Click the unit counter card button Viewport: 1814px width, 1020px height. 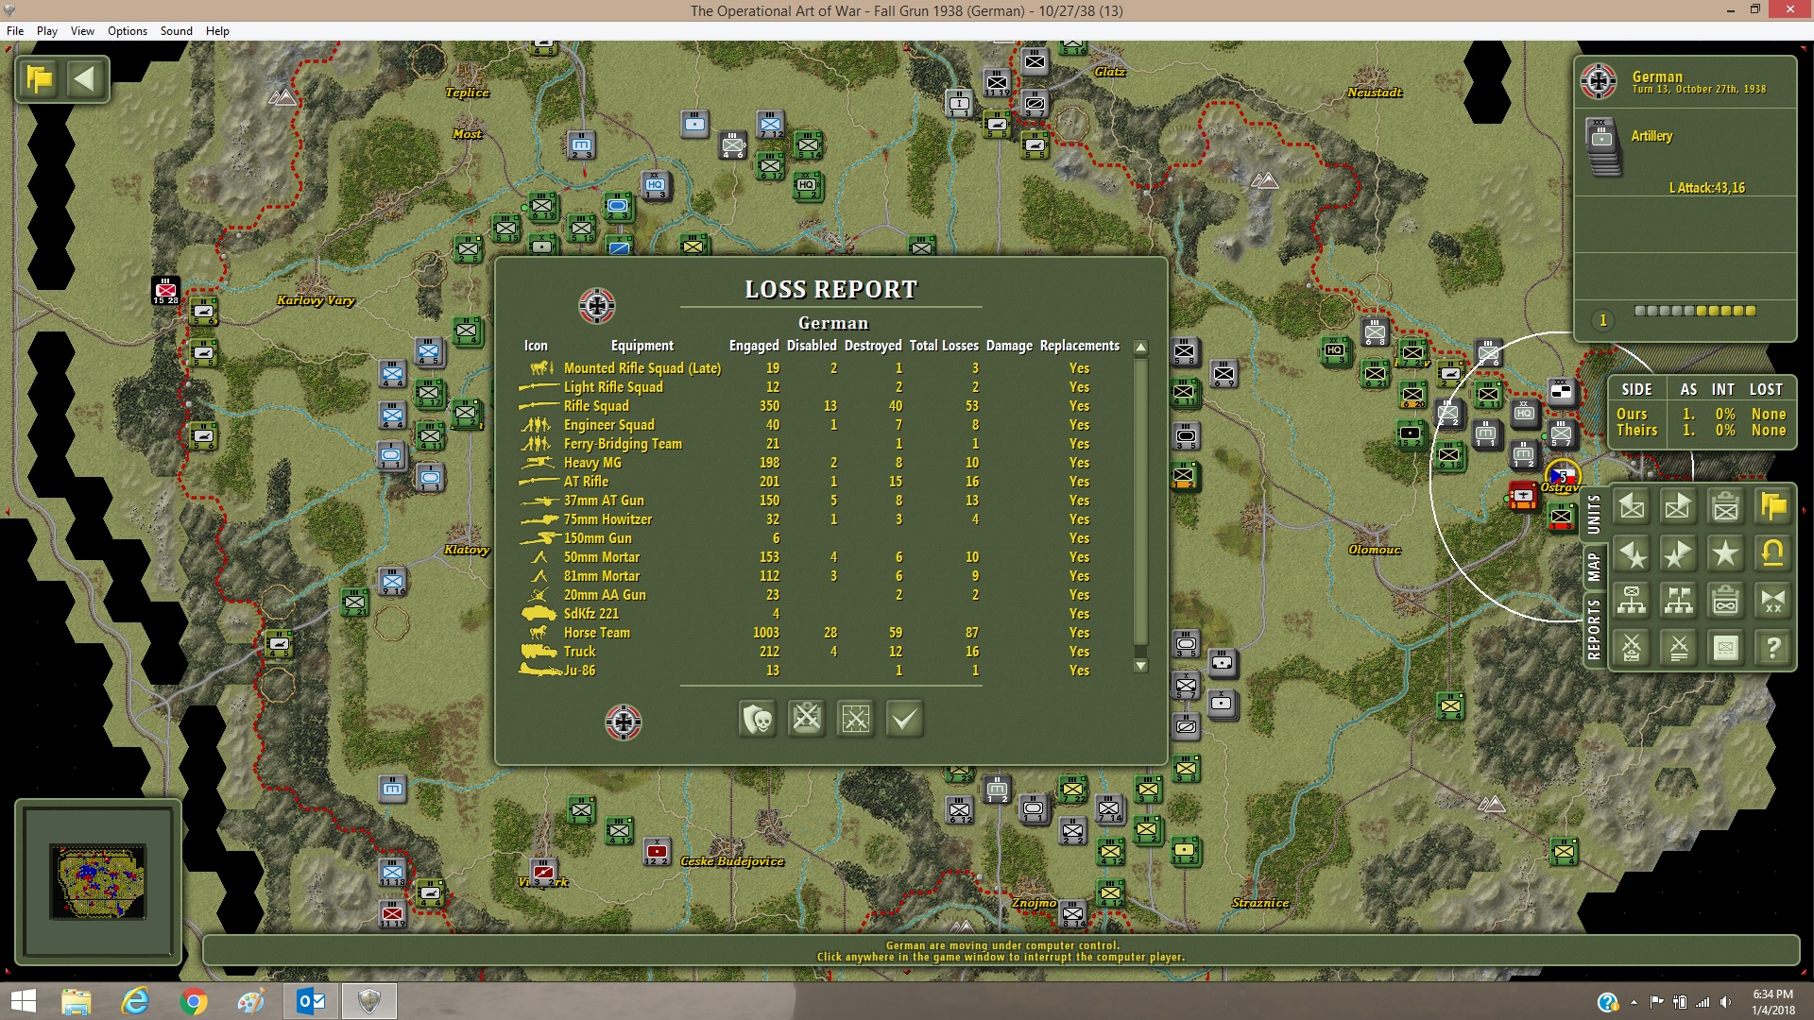[1725, 648]
